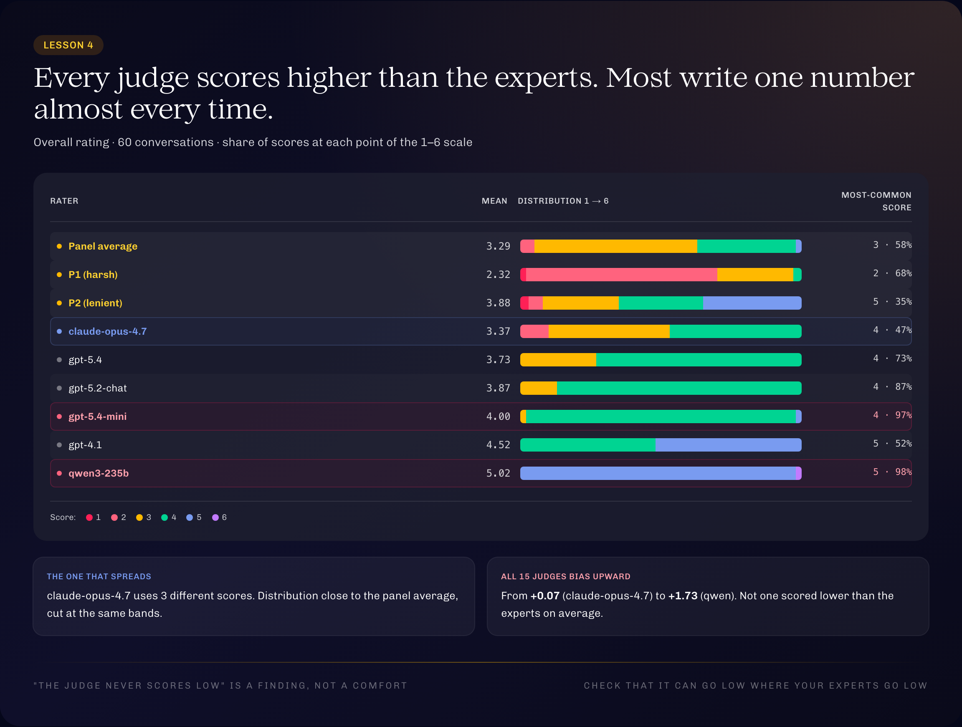Click the mean value 2.32
Image resolution: width=962 pixels, height=727 pixels.
pos(498,274)
